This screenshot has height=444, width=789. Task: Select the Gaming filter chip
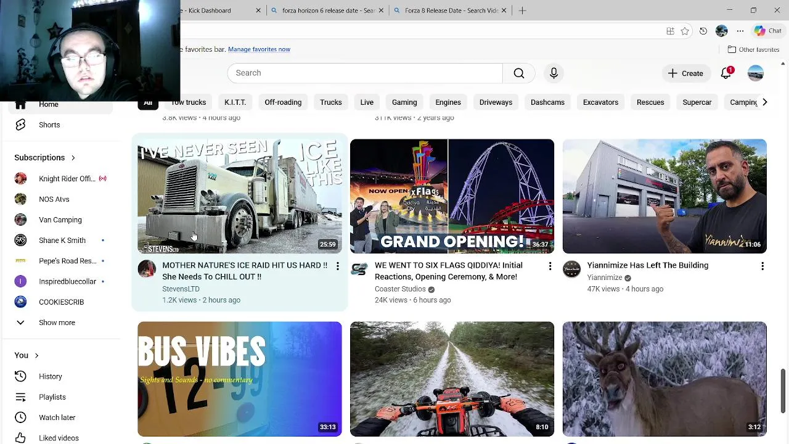[404, 102]
